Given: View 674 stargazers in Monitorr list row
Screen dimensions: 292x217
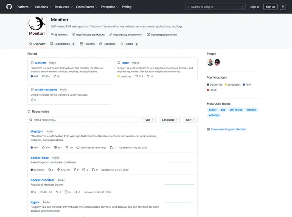Looking at the screenshot, I should pos(46,147).
